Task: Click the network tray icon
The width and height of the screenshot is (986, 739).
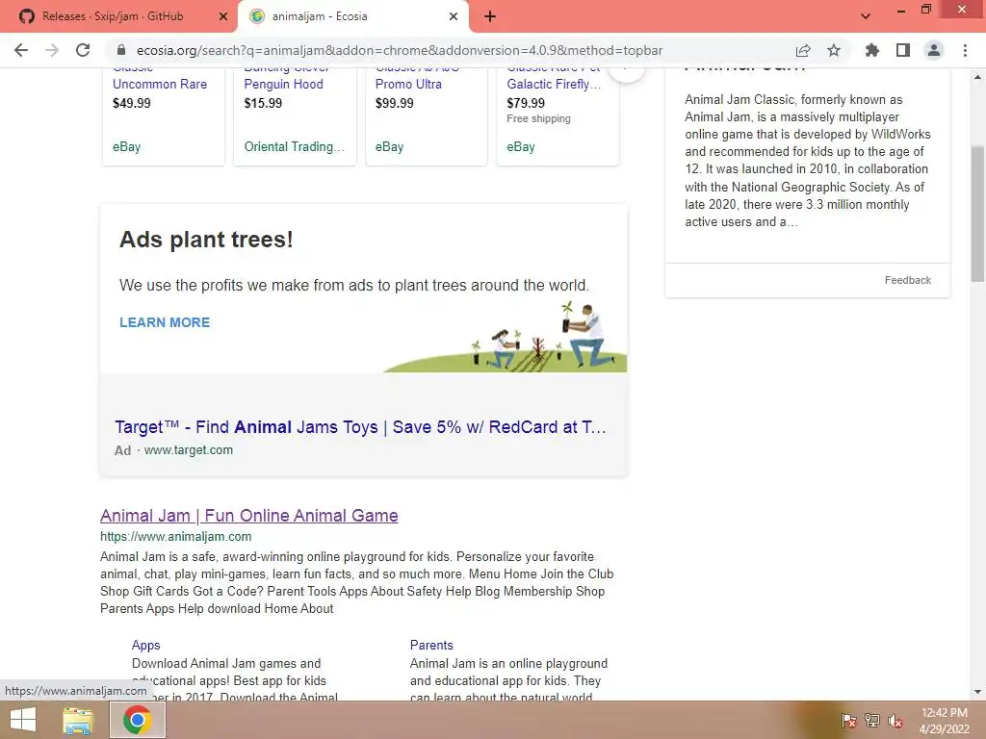Action: (x=872, y=722)
